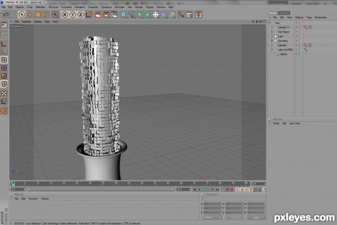Image resolution: width=337 pixels, height=225 pixels.
Task: Play animation backwards
Action: coord(204,190)
